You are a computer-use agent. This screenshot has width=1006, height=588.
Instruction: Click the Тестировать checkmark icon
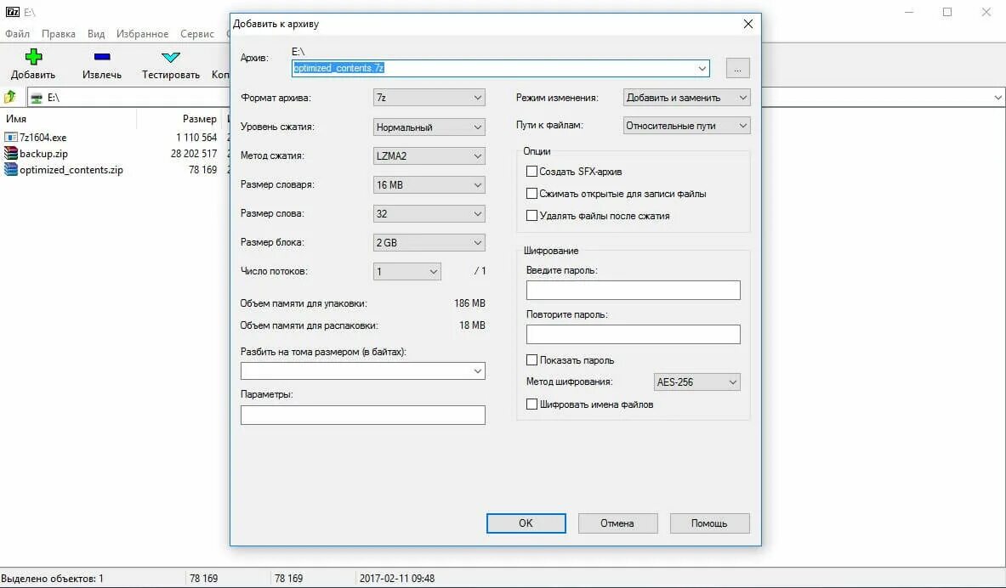(171, 57)
